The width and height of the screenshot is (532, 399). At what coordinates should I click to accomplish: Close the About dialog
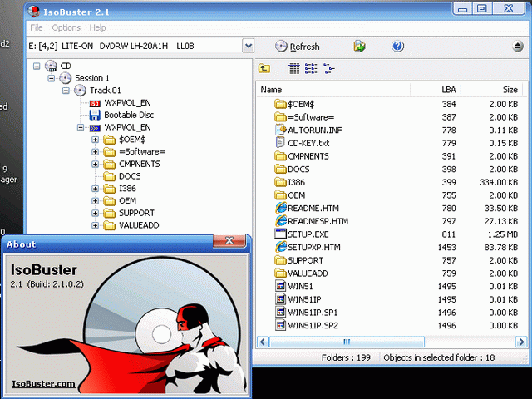pyautogui.click(x=229, y=240)
